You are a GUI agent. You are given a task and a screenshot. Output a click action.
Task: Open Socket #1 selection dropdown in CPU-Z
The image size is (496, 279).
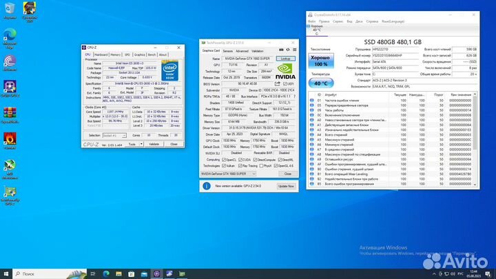(x=114, y=136)
